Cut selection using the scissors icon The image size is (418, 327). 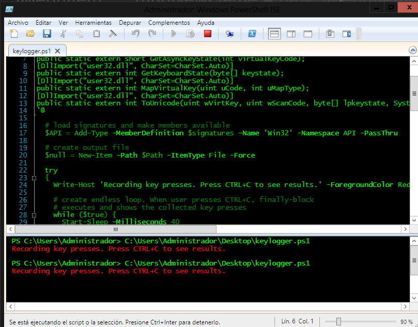(64, 34)
